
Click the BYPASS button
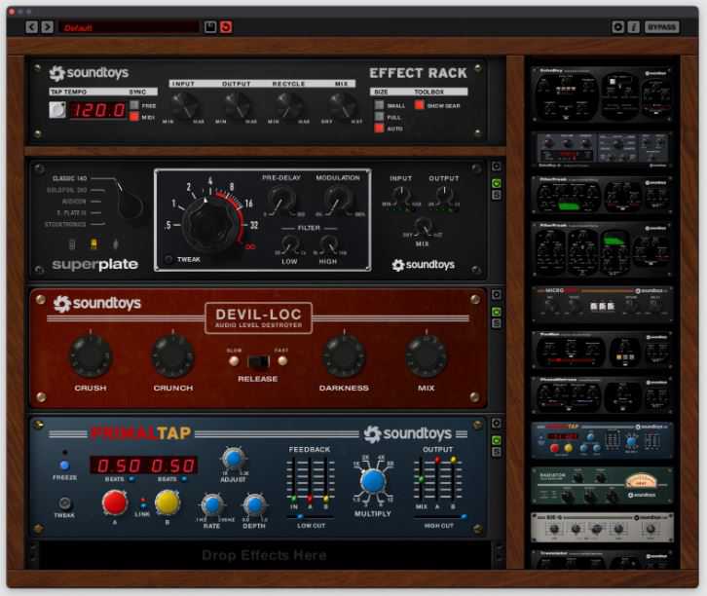click(x=661, y=27)
